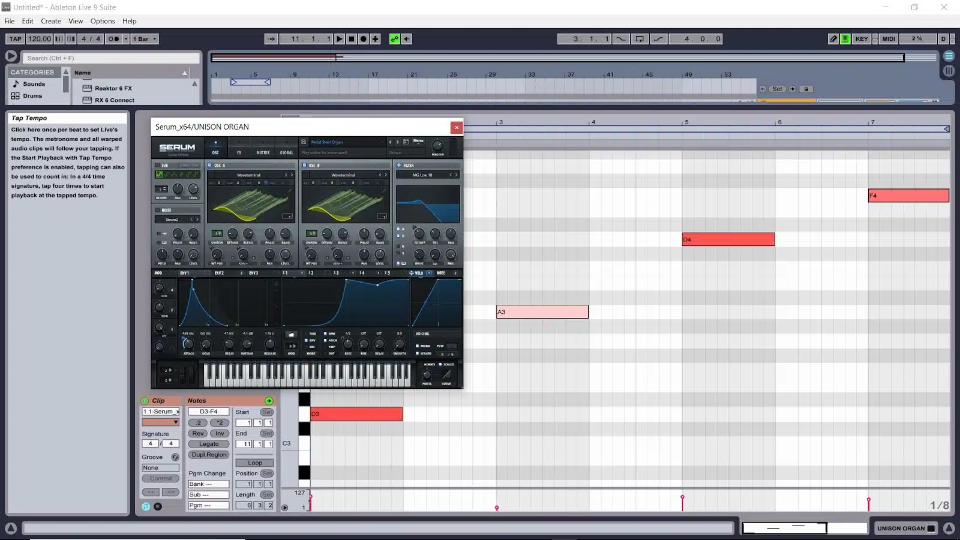Click the Groove hot-swap icon
The image size is (960, 540).
coord(175,457)
